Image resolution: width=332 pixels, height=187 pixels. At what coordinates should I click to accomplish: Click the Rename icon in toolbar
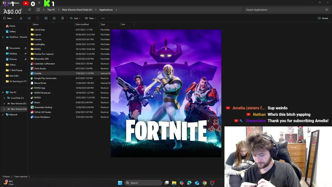pyautogui.click(x=46, y=18)
